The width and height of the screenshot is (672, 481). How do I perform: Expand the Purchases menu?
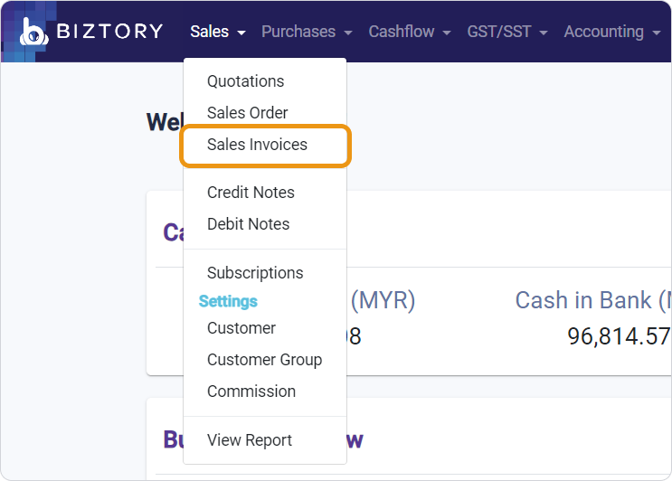click(x=307, y=32)
